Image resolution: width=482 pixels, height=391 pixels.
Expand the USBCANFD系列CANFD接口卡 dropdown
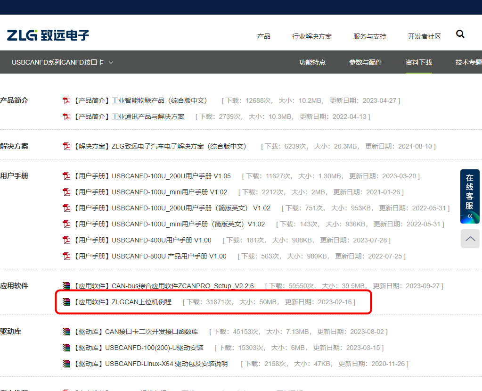pyautogui.click(x=62, y=62)
